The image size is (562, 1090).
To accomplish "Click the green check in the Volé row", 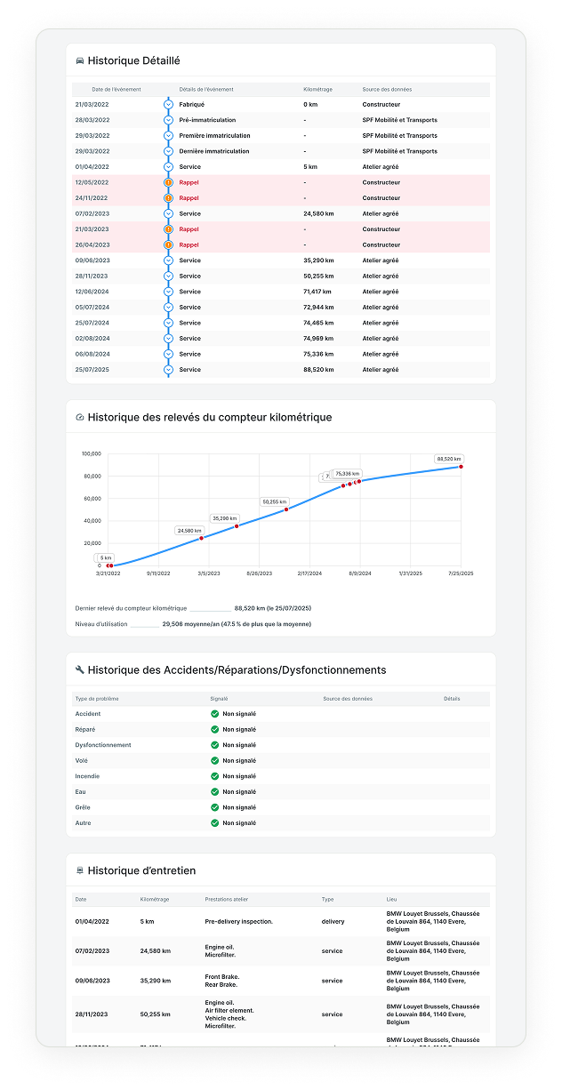I will click(214, 760).
